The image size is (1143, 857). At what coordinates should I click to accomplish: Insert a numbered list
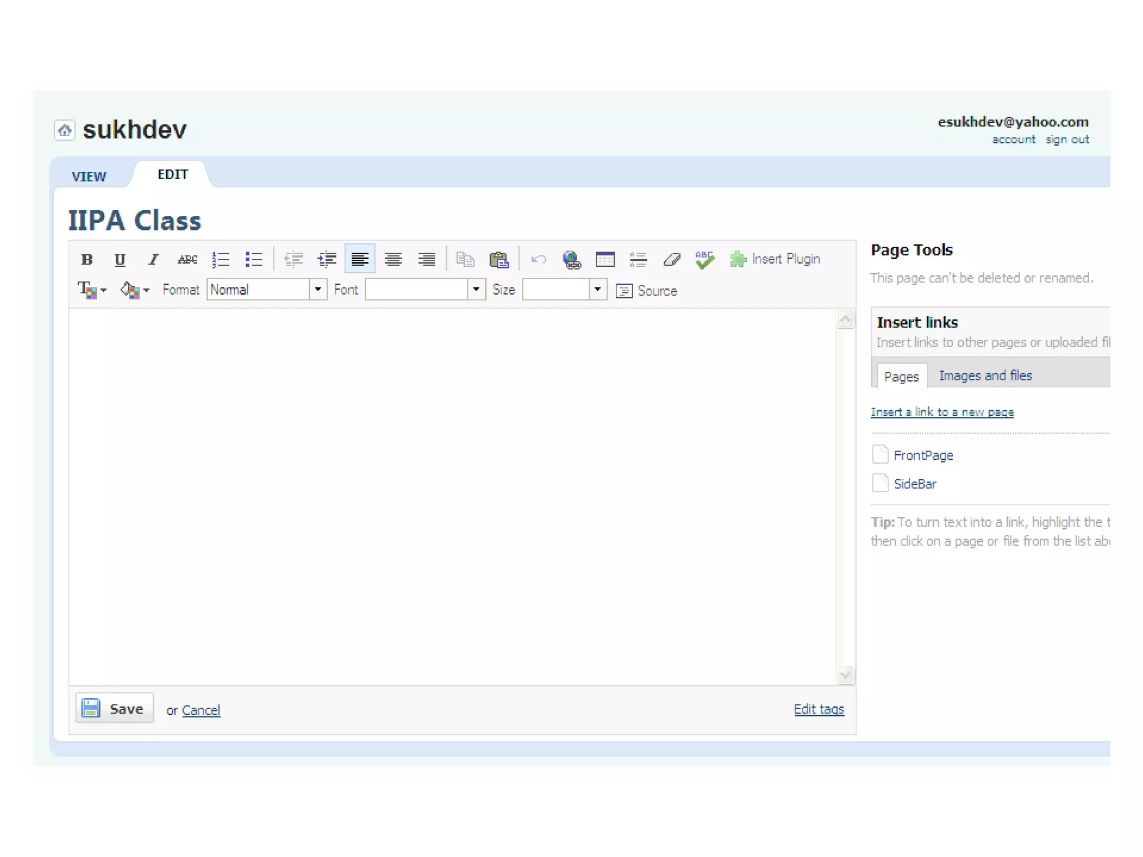[x=220, y=259]
